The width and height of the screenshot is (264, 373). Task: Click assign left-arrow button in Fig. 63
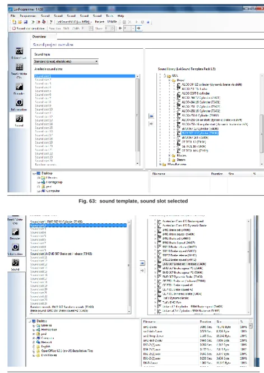(x=151, y=116)
